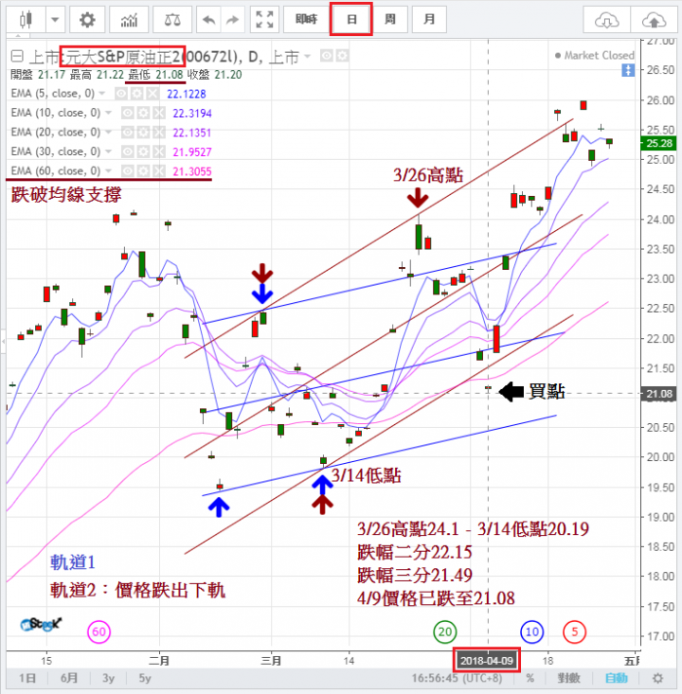Viewport: 682px width, 694px height.
Task: Expand the EMA (10, close, 0) dropdown arrow
Action: 108,113
